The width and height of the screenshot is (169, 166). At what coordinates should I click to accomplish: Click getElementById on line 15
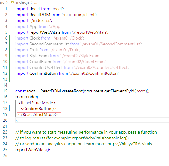(x=119, y=91)
